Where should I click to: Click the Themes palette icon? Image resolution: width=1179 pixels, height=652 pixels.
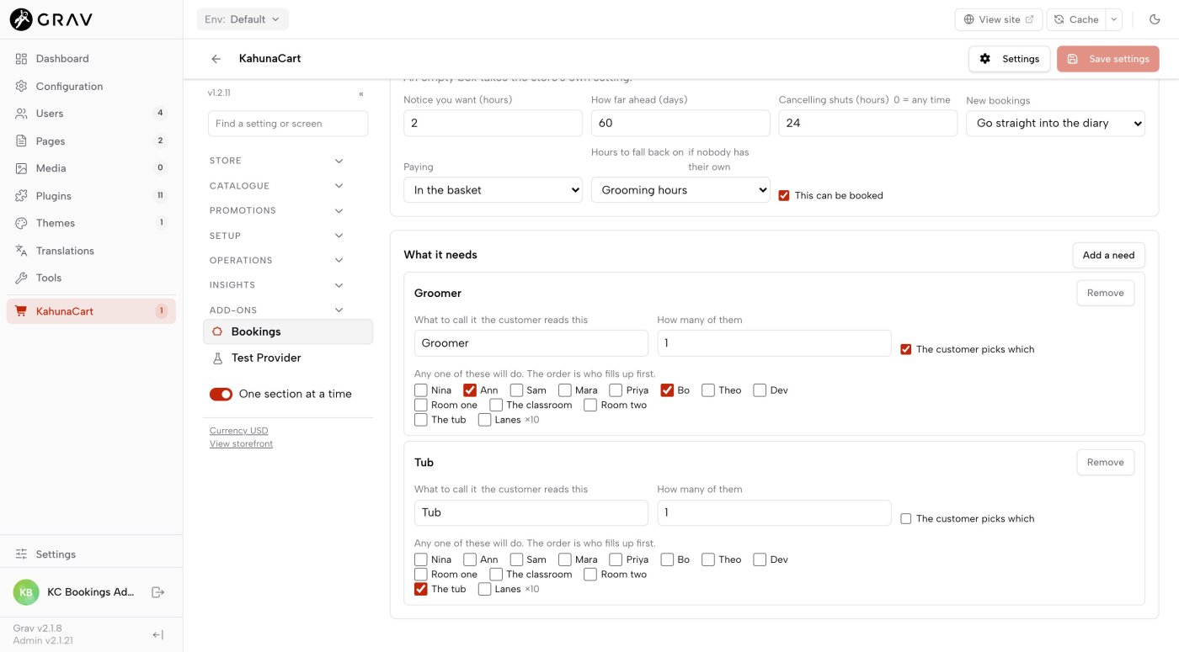pos(22,223)
